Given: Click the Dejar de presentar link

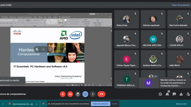Looking at the screenshot, I should [x=181, y=5].
